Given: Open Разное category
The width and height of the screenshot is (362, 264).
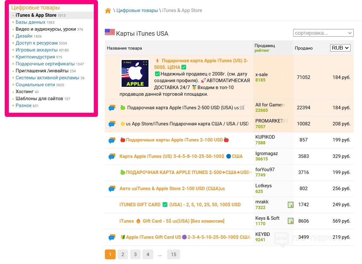Looking at the screenshot, I should tap(24, 105).
